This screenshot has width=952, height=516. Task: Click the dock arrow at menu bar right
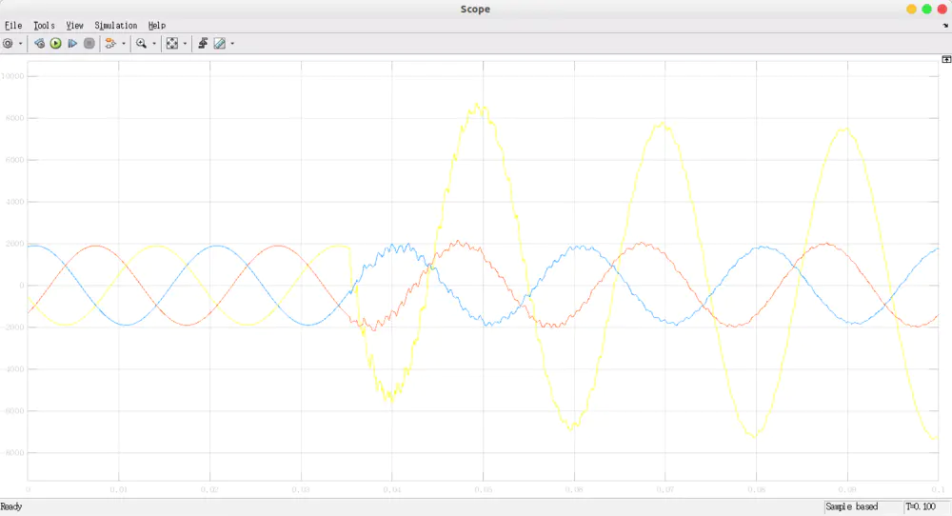[945, 26]
